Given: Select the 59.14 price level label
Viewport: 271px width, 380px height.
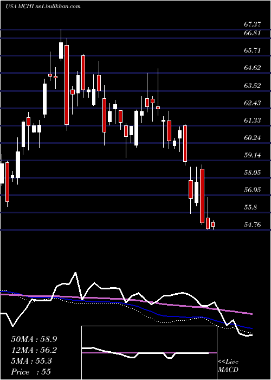Looking at the screenshot, I should click(253, 155).
